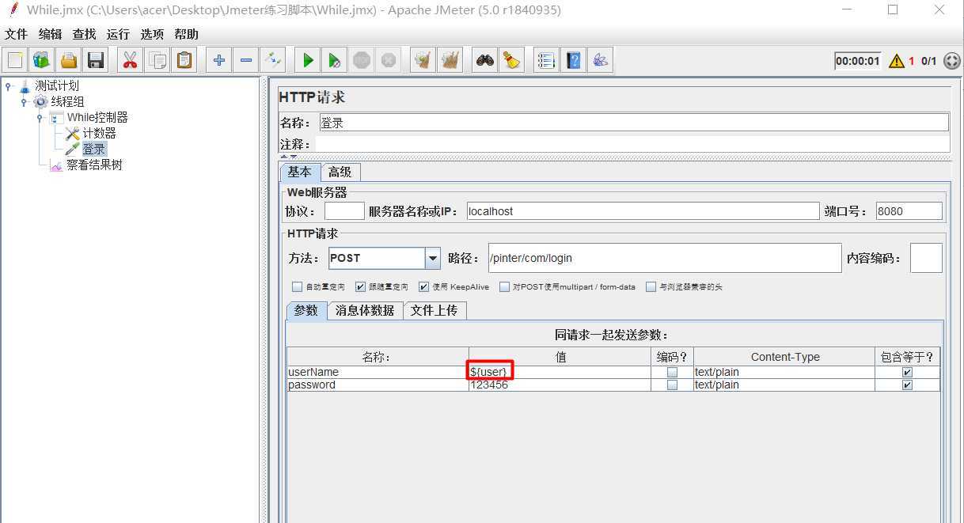Reset search with brush icon
This screenshot has width=964, height=523.
(511, 60)
